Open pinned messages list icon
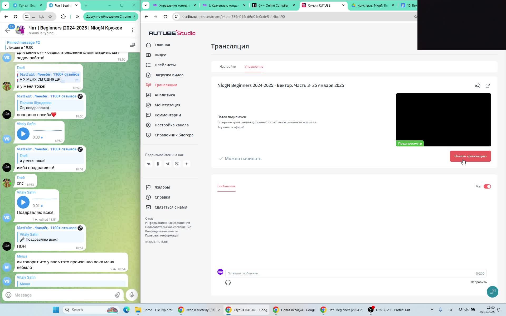This screenshot has width=506, height=316. pyautogui.click(x=133, y=45)
